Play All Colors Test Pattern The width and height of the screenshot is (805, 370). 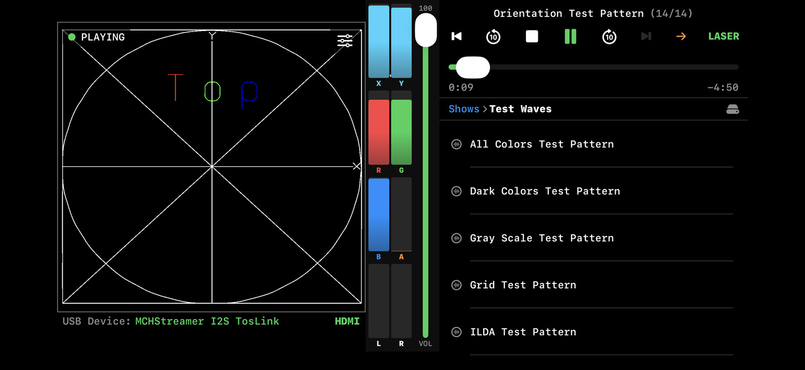(541, 144)
